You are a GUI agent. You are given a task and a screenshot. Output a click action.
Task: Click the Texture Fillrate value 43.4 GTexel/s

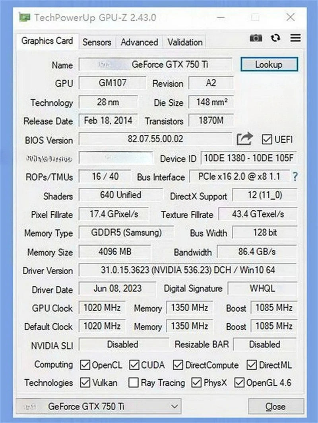click(x=258, y=214)
